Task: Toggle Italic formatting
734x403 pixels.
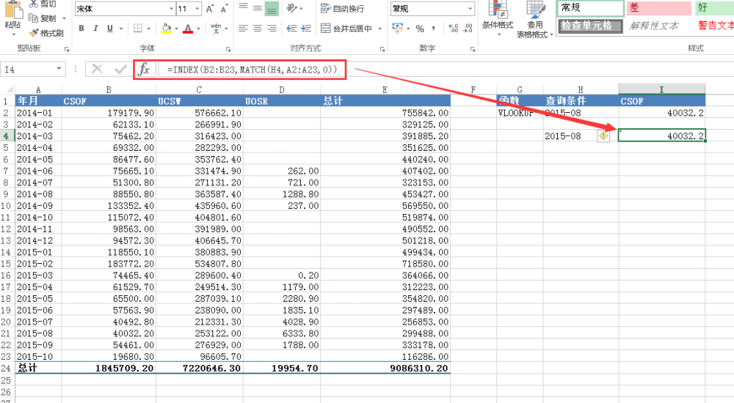Action: click(x=95, y=29)
